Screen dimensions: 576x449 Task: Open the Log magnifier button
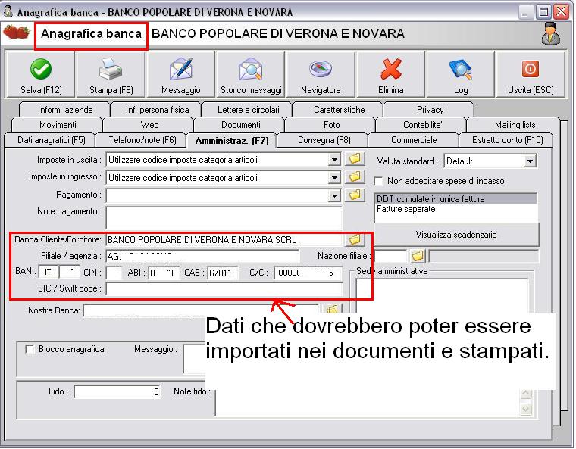pyautogui.click(x=461, y=75)
